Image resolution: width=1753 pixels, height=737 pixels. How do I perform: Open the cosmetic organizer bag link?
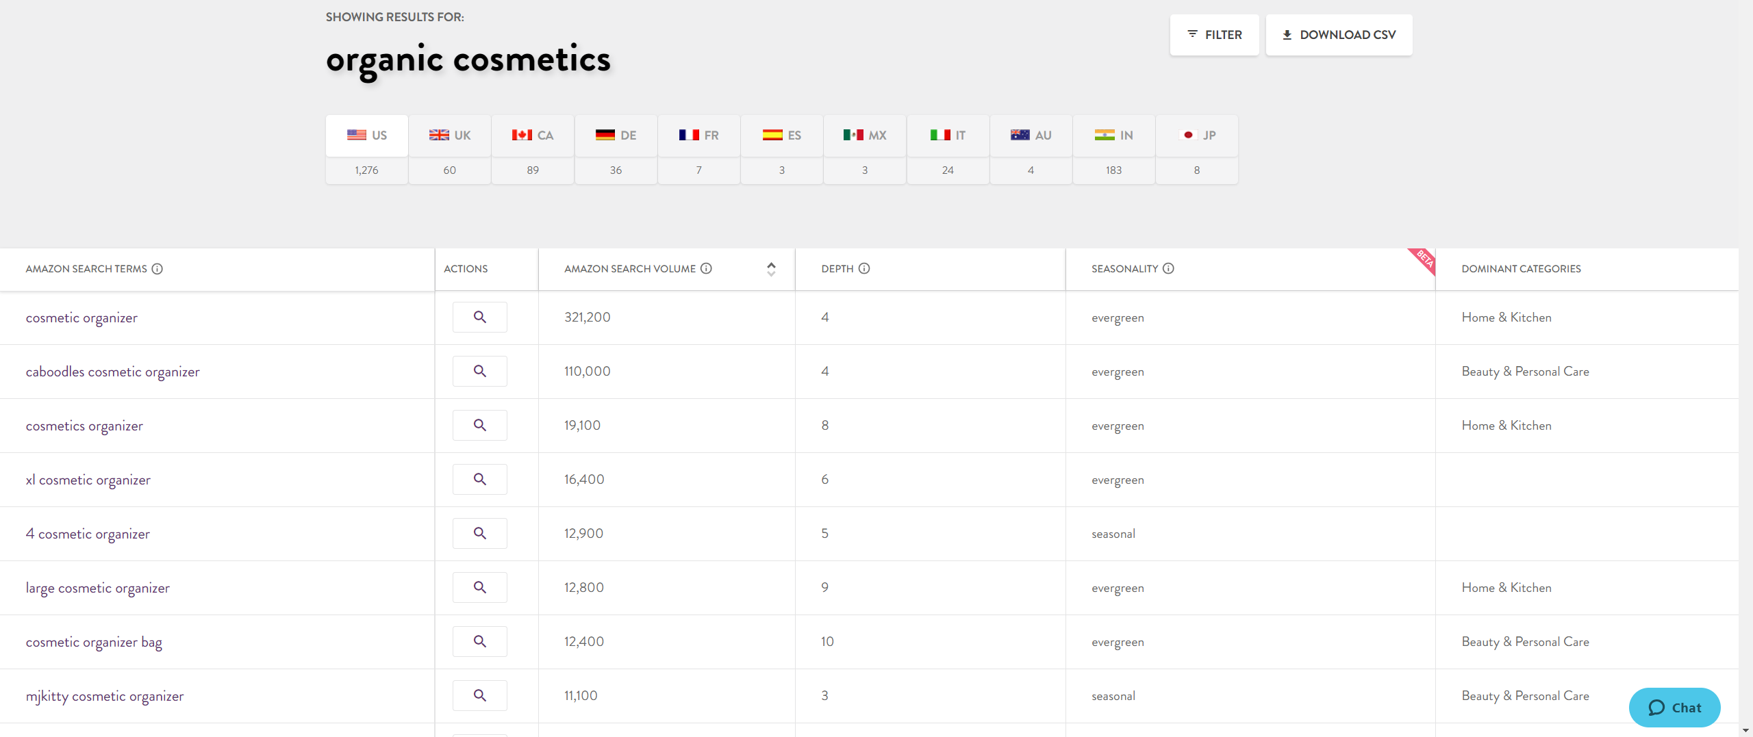click(x=94, y=642)
